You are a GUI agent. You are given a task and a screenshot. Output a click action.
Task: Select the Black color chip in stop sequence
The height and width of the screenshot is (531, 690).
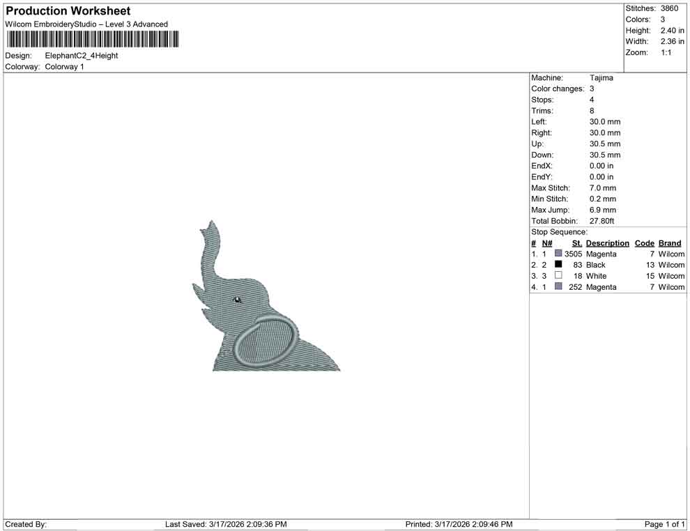click(x=558, y=265)
